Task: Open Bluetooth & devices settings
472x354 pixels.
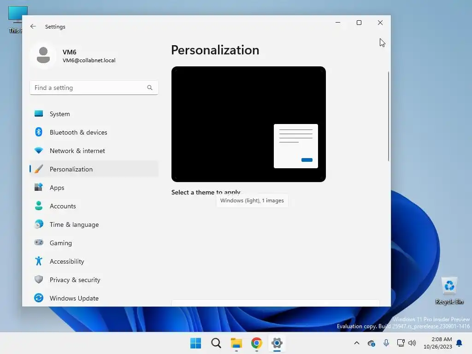Action: click(x=94, y=132)
